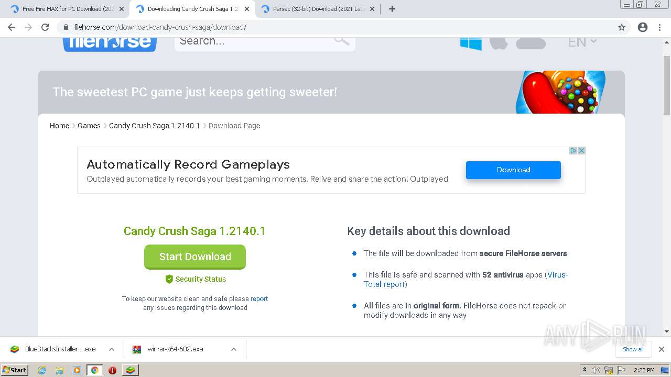Screen dimensions: 671x377
Task: Click the Action Center flag tray icon
Action: click(621, 370)
